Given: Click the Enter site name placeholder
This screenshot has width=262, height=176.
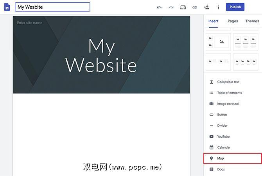Looking at the screenshot, I should pos(30,23).
